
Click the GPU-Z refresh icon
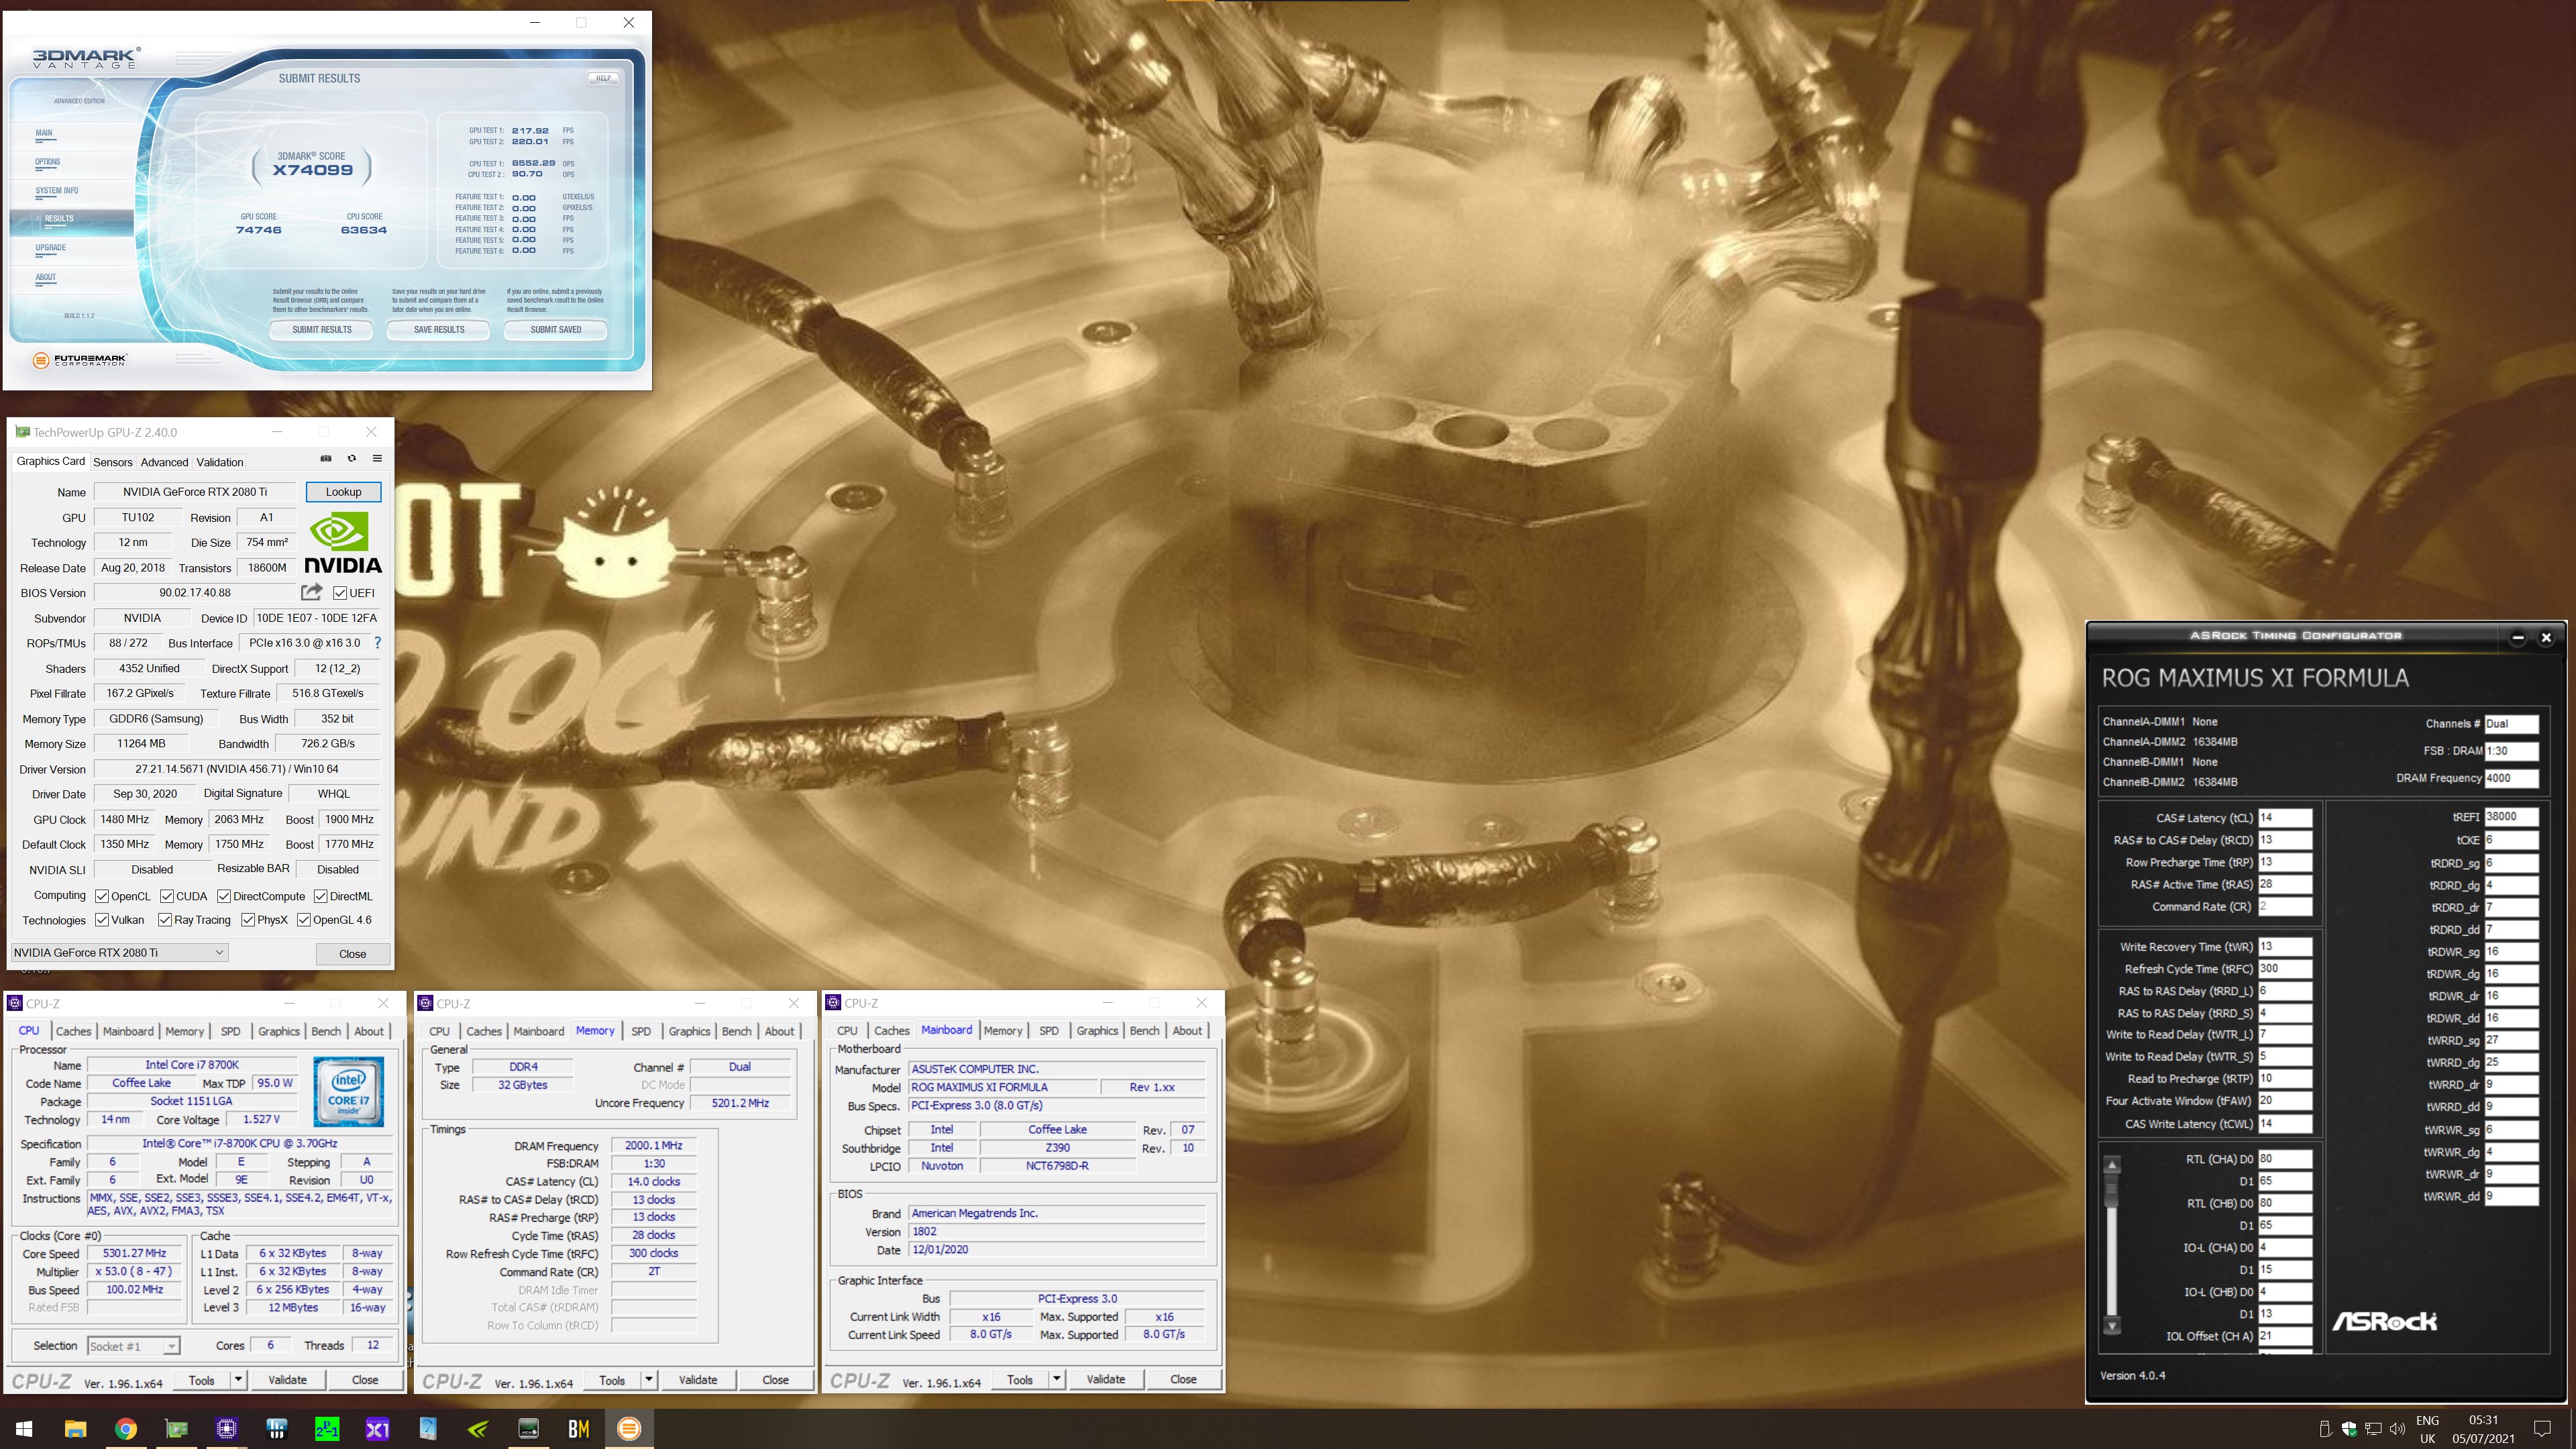click(351, 459)
